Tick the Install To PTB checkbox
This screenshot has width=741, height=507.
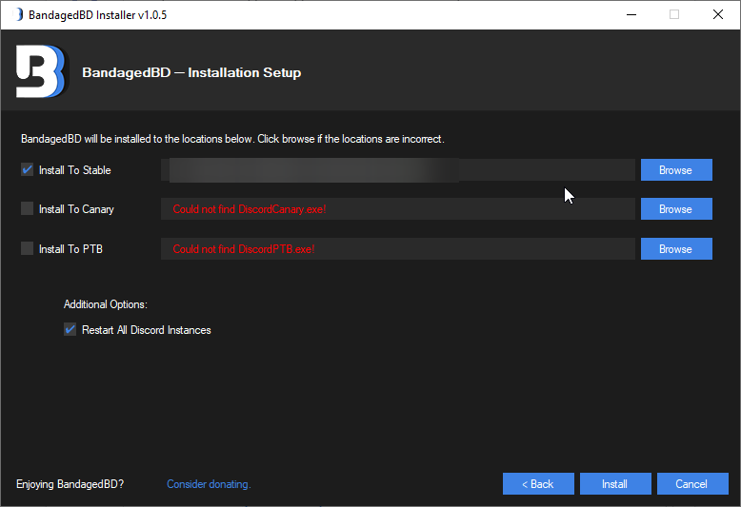coord(27,249)
